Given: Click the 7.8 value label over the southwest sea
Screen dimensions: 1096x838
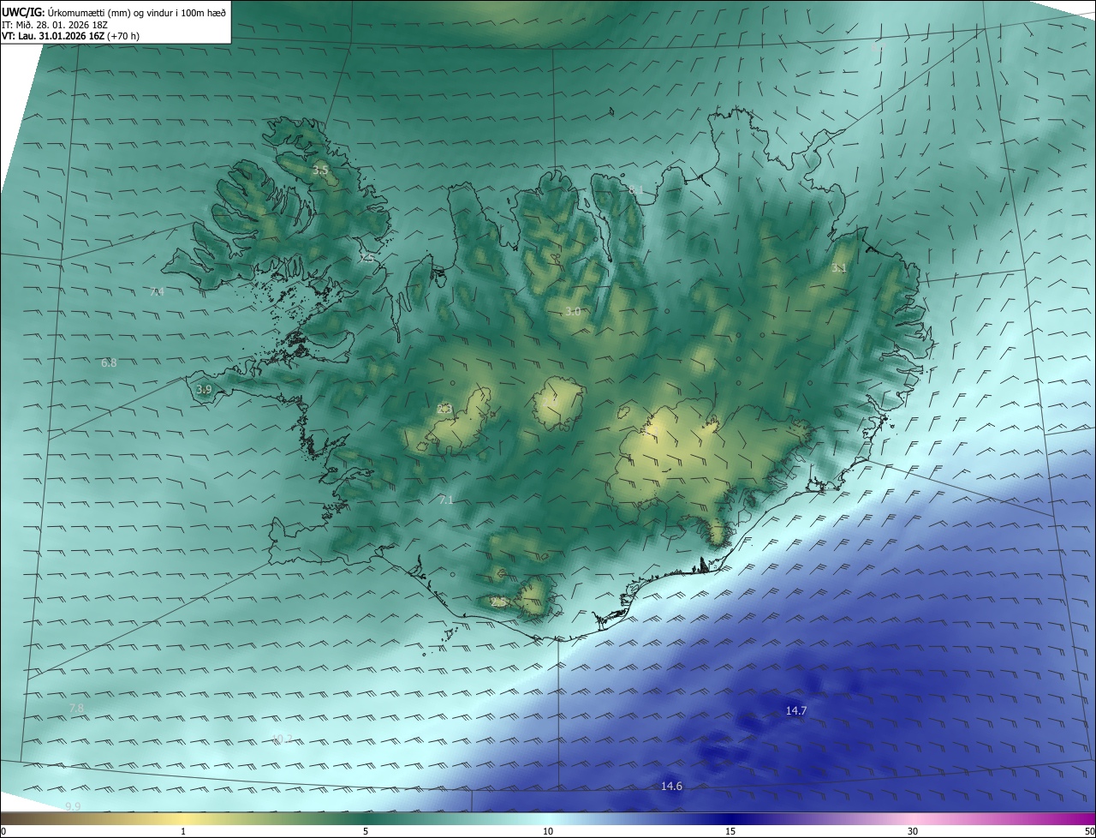Looking at the screenshot, I should [77, 709].
